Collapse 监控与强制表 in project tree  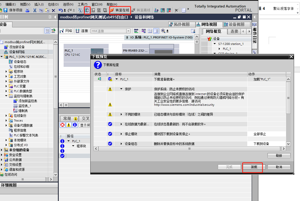(6, 96)
